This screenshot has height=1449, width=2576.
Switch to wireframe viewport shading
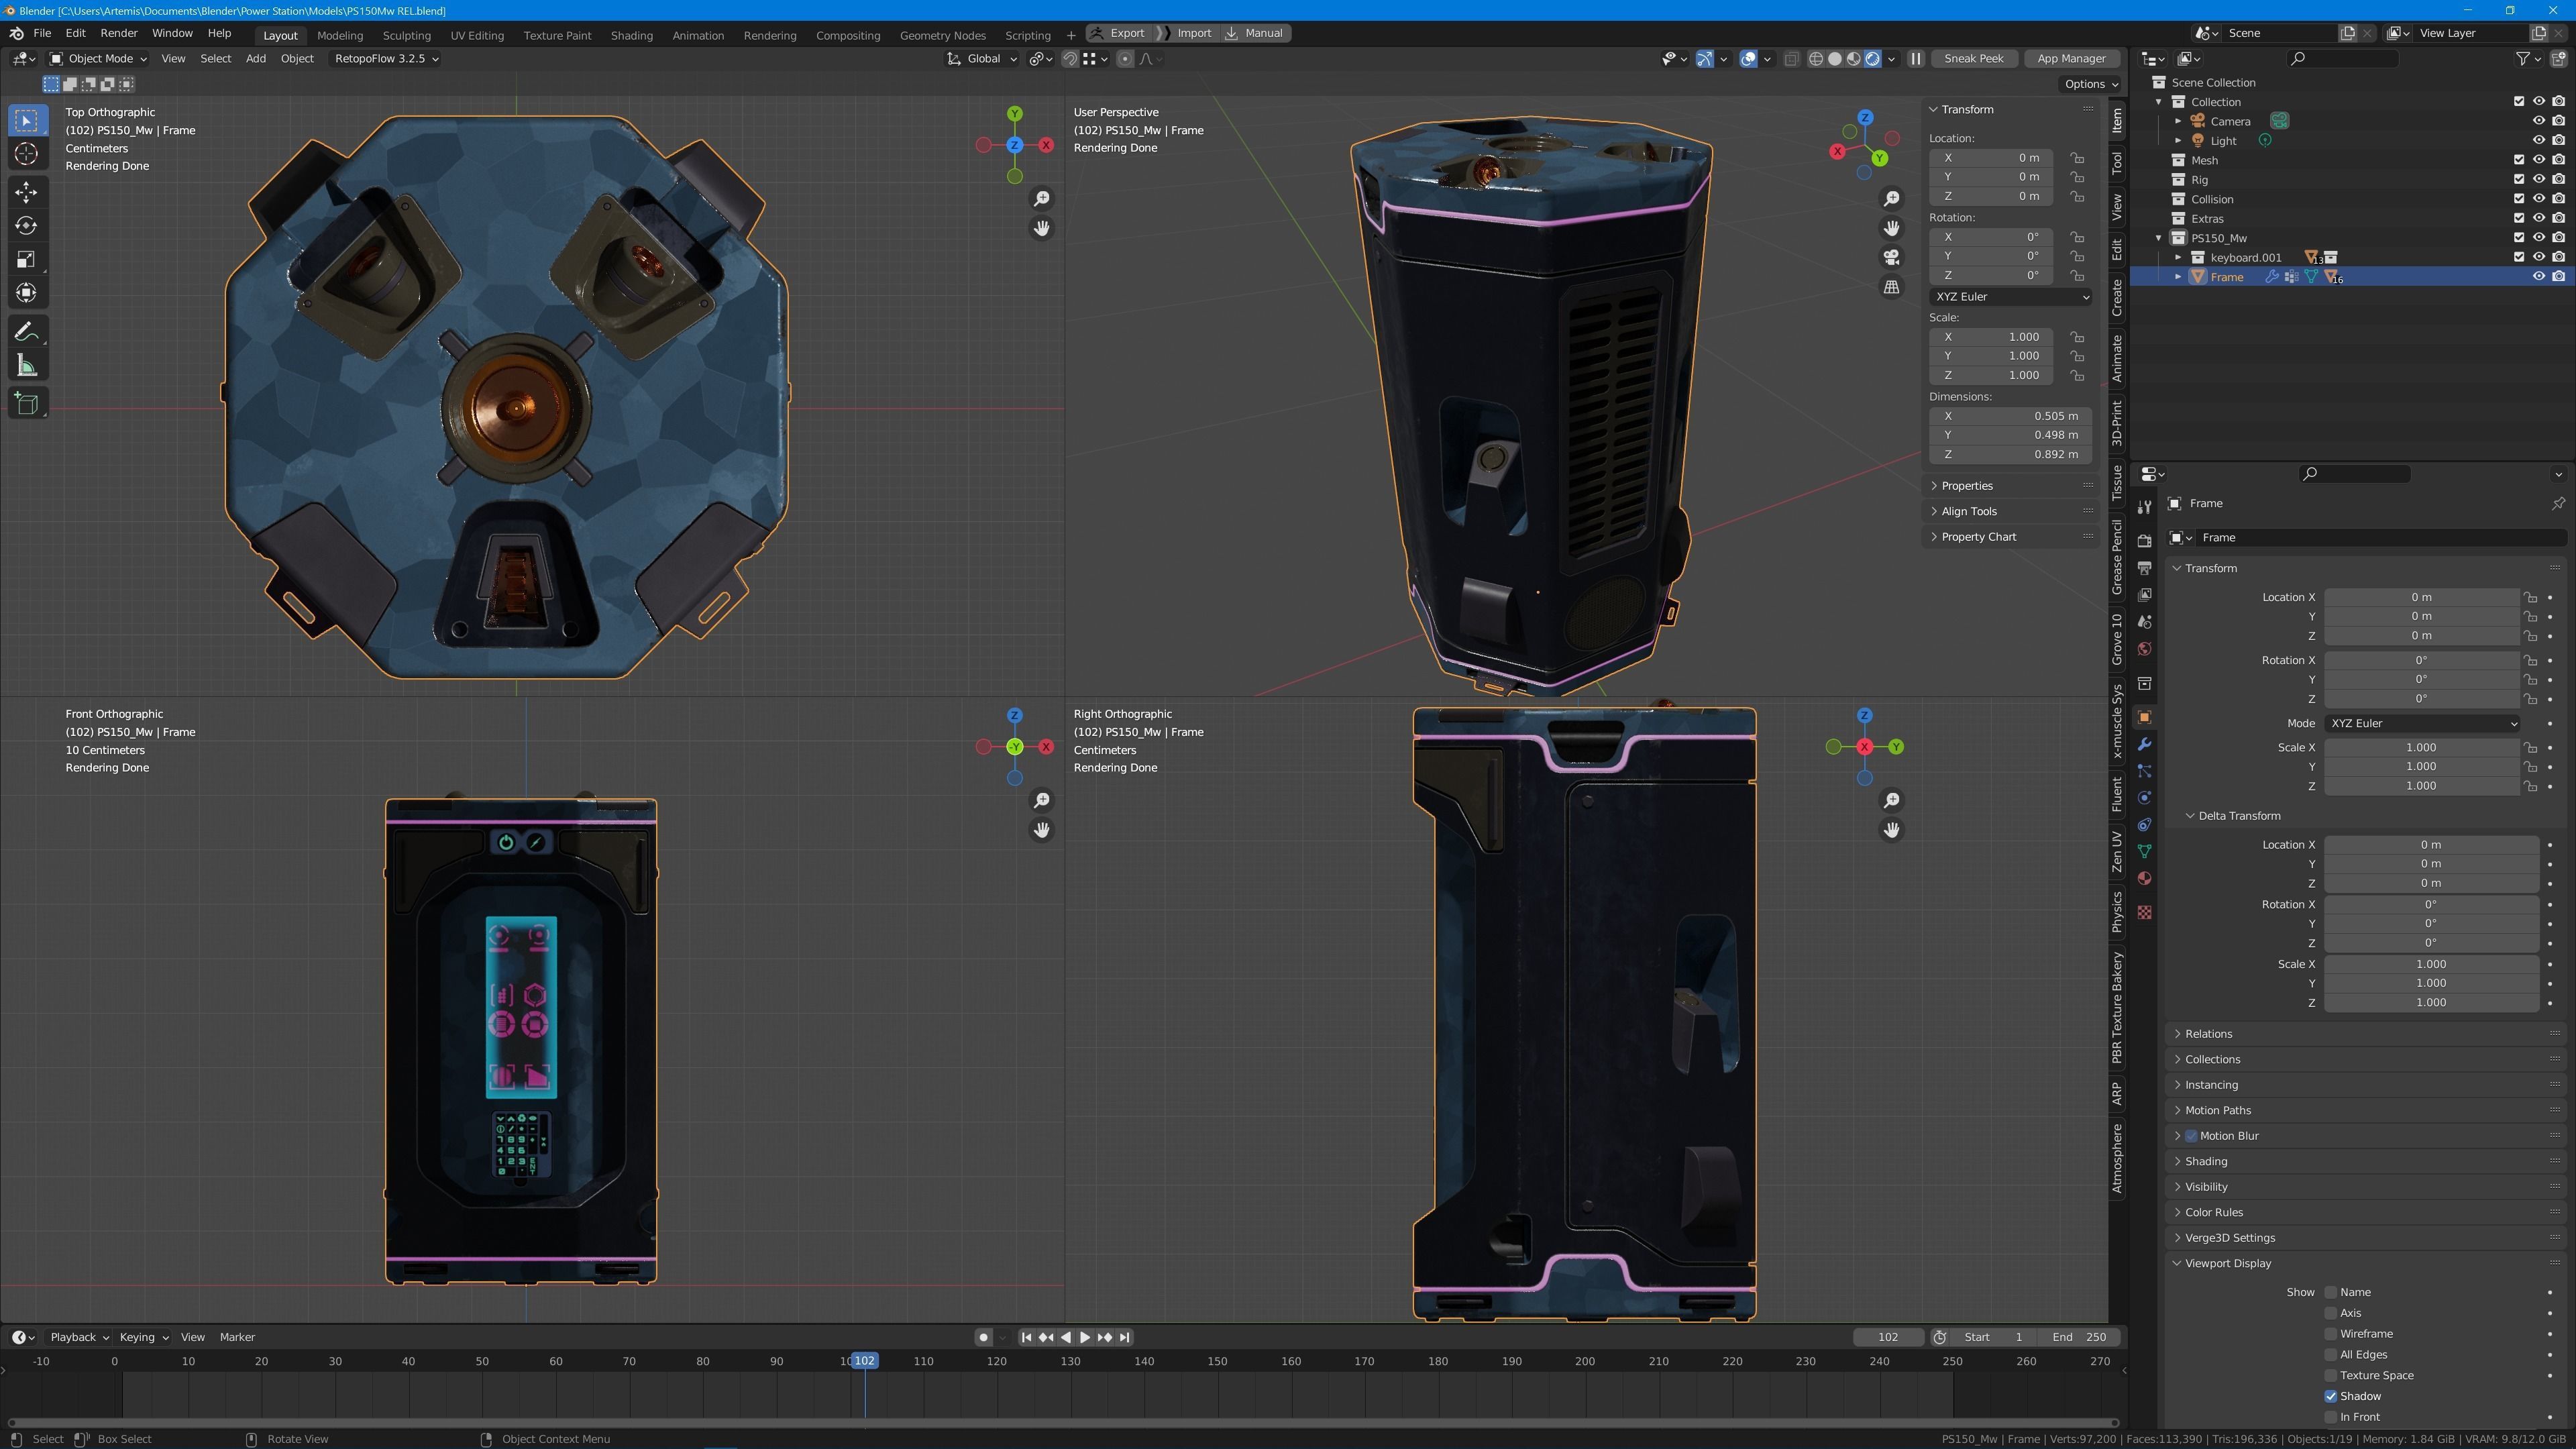[x=1816, y=59]
